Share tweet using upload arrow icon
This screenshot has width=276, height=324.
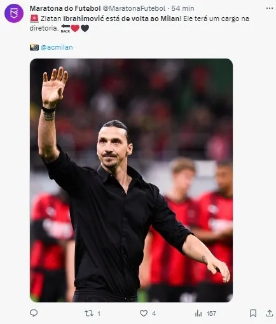(x=269, y=313)
